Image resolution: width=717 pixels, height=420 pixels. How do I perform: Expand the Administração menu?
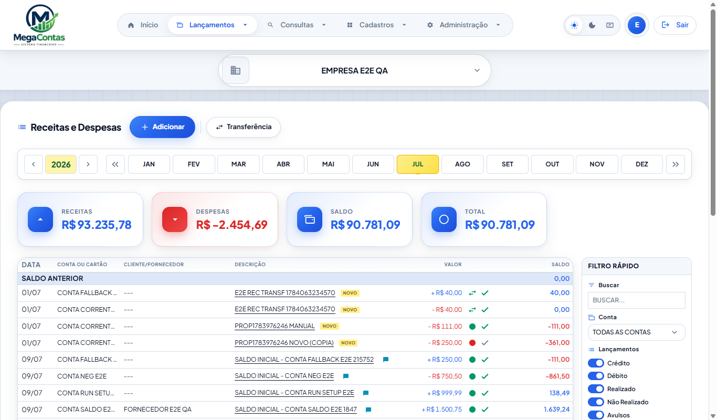pos(463,25)
